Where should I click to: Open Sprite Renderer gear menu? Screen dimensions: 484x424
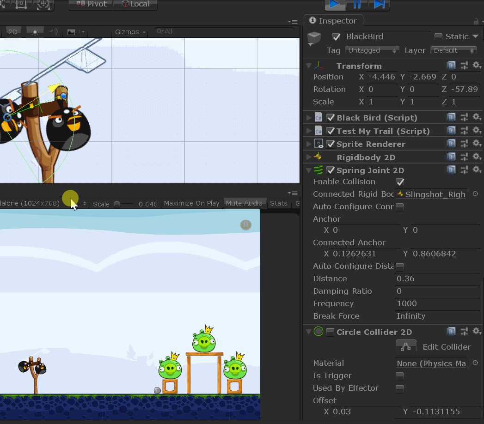pos(477,143)
